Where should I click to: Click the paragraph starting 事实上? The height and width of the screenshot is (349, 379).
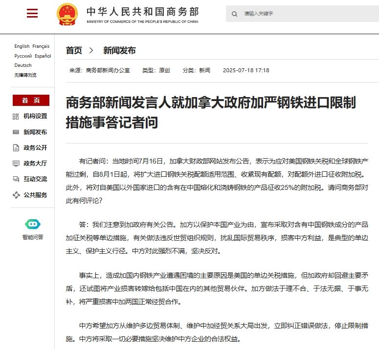click(217, 288)
